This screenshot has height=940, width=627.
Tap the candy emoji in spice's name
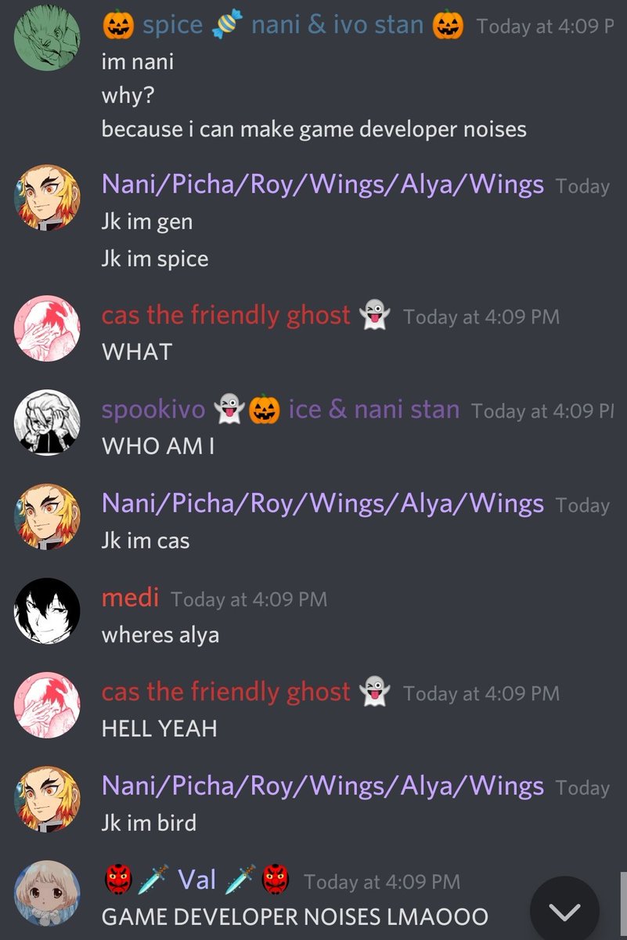[x=227, y=26]
